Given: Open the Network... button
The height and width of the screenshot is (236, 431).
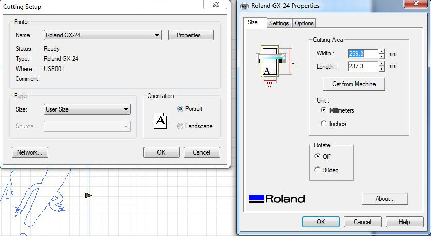Looking at the screenshot, I should coord(30,152).
